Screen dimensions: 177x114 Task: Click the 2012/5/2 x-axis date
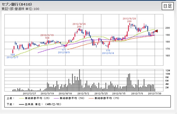click(x=83, y=94)
